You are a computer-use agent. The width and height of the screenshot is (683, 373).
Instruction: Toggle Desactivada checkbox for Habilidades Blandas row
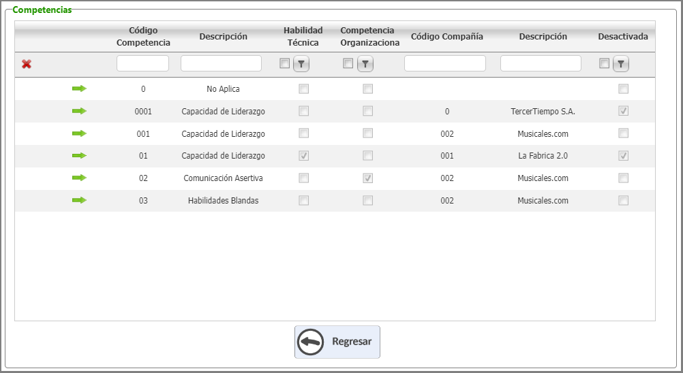[623, 200]
